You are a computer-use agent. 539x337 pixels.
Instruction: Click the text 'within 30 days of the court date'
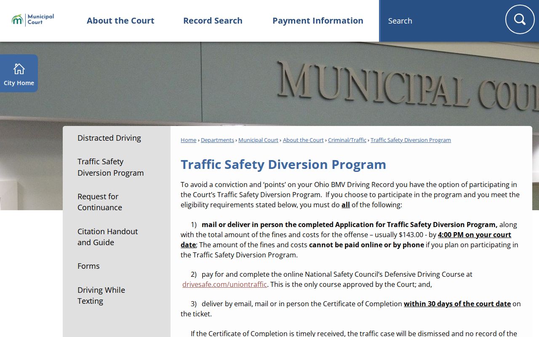(x=457, y=304)
